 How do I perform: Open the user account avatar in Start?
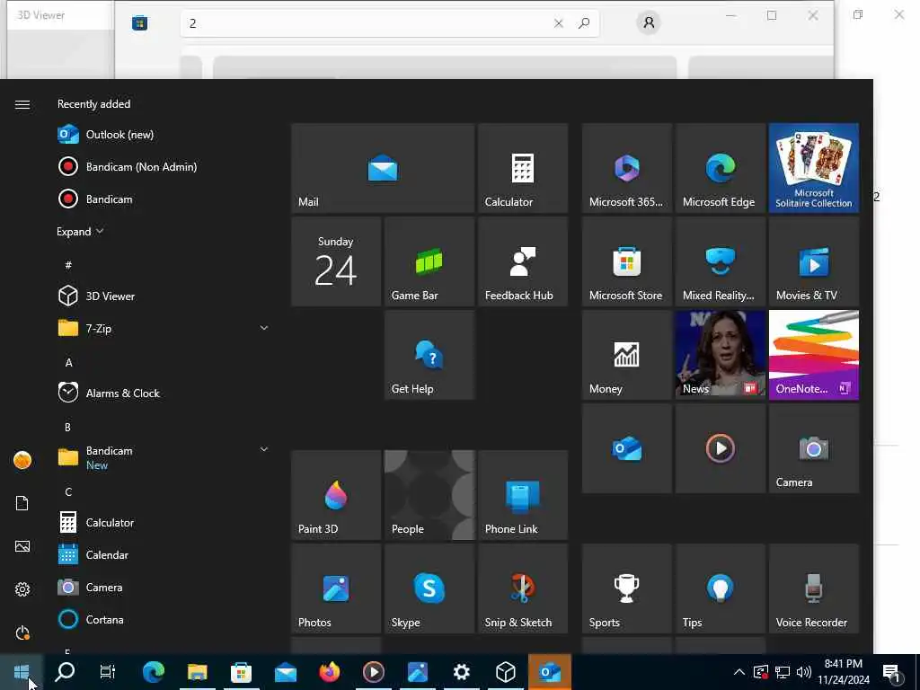pos(22,460)
